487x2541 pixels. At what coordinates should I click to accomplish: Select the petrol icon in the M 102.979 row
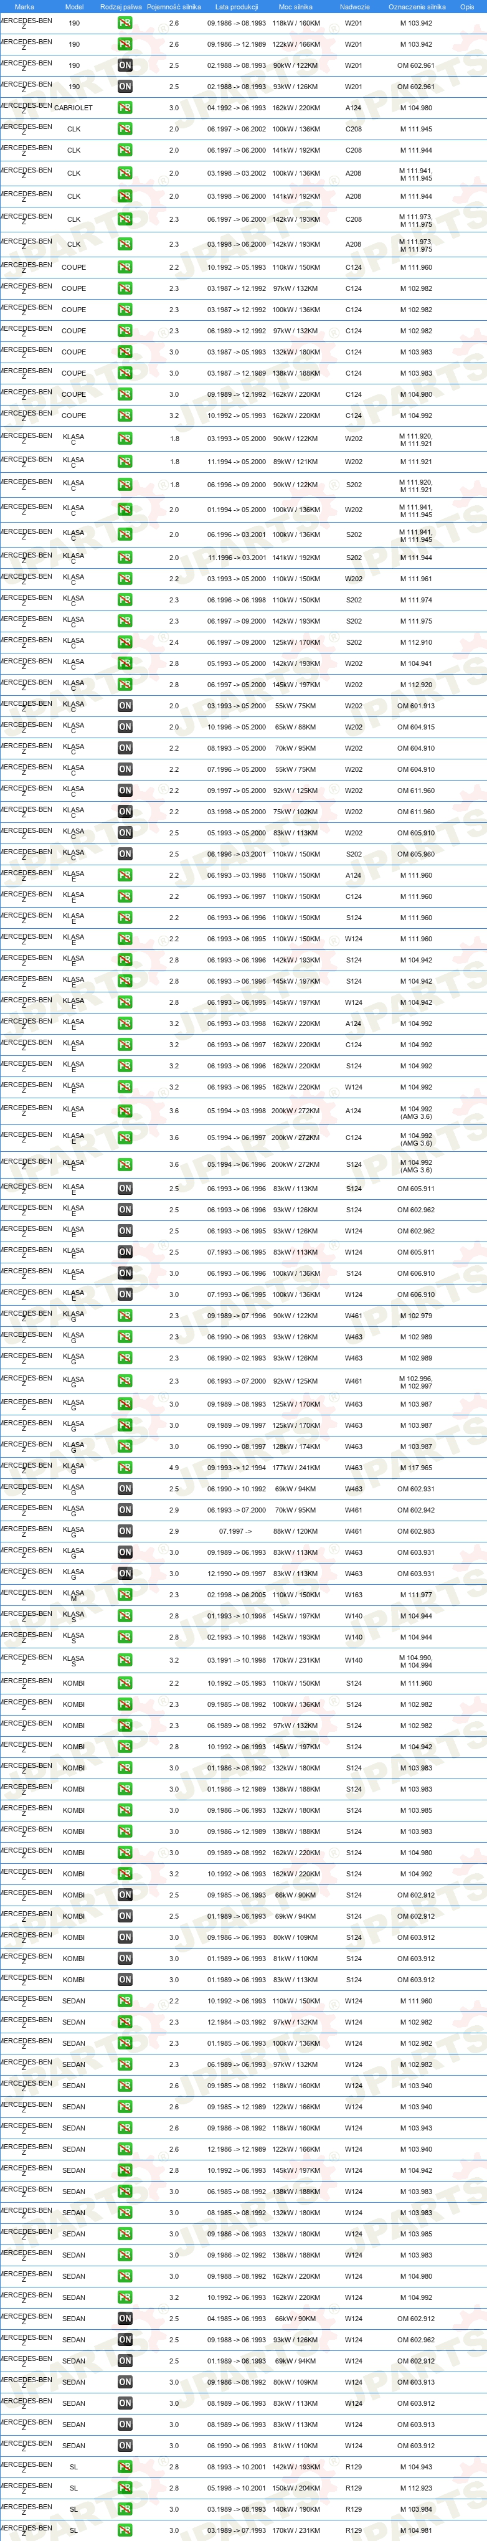click(x=125, y=1316)
